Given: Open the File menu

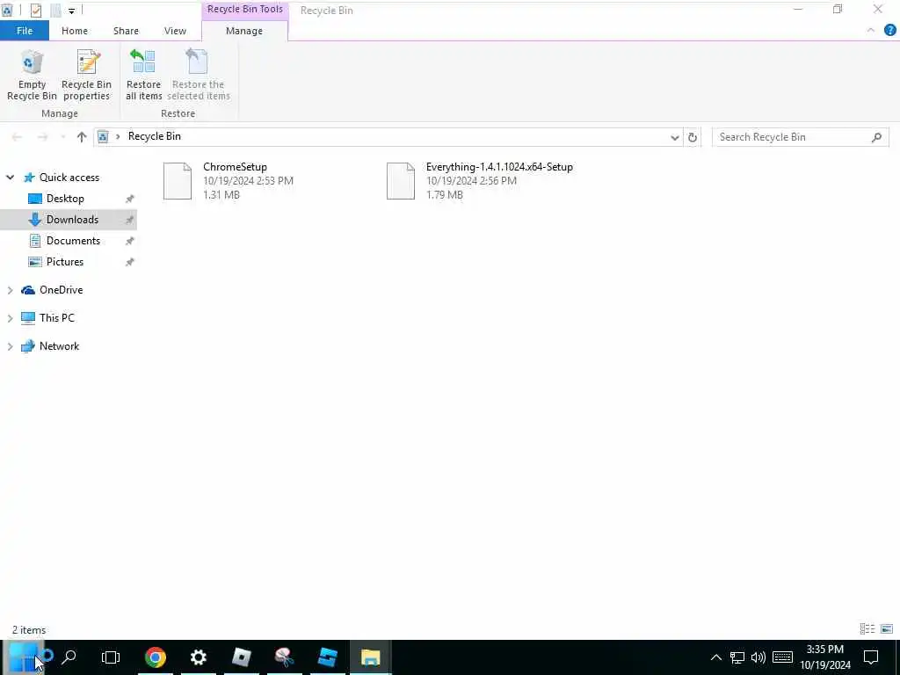Looking at the screenshot, I should coord(25,31).
